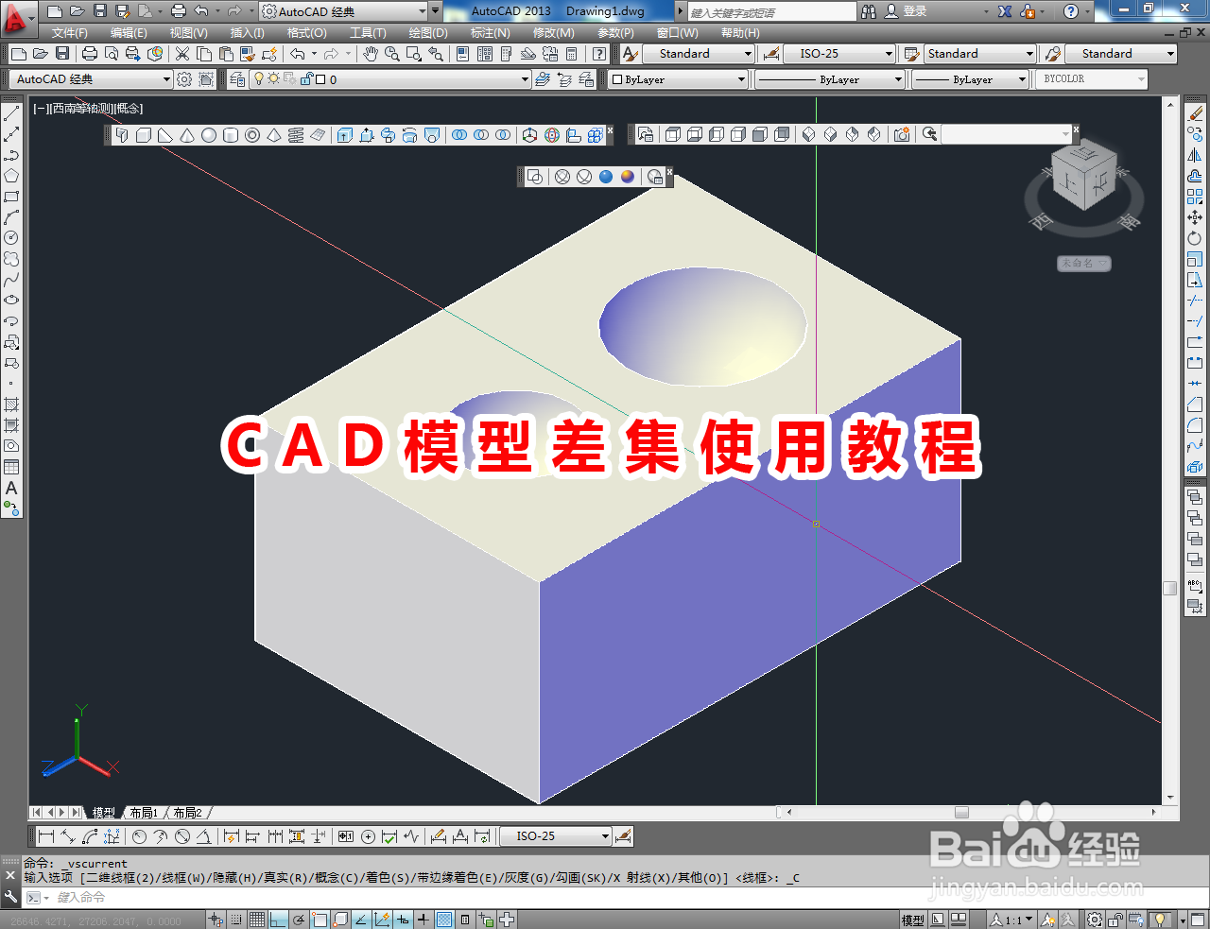Image resolution: width=1210 pixels, height=929 pixels.
Task: Click the Linear dimension icon
Action: coord(46,836)
